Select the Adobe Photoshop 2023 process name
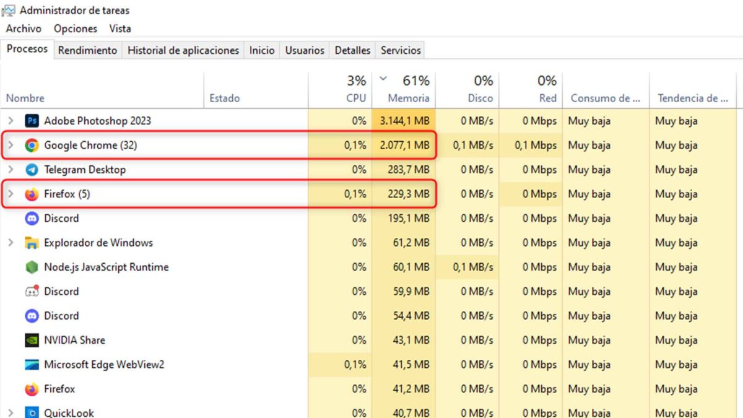743x418 pixels. click(97, 121)
